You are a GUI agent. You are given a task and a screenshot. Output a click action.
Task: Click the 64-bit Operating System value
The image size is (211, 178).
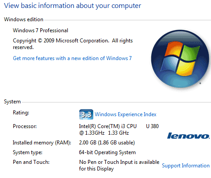point(107,152)
